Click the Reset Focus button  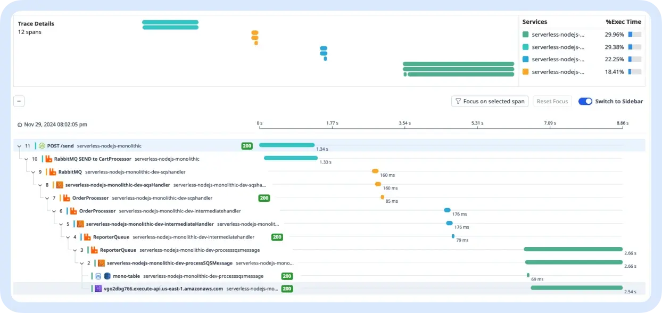tap(552, 102)
